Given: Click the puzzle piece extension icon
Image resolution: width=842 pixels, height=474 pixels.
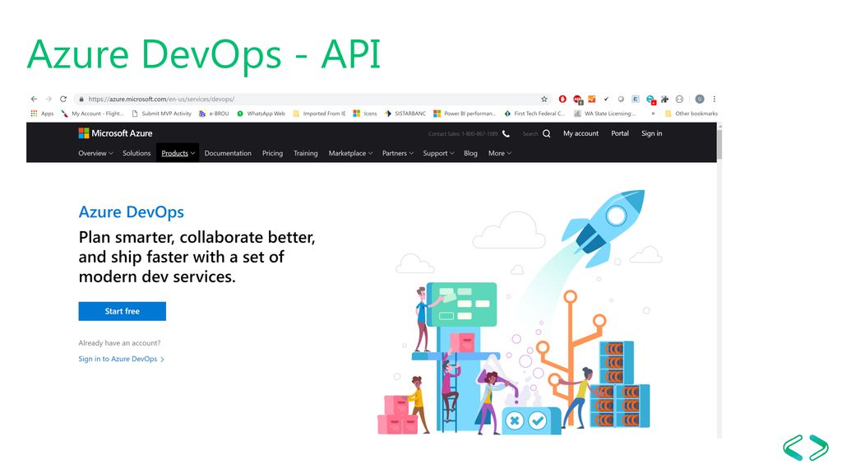Looking at the screenshot, I should tap(664, 99).
